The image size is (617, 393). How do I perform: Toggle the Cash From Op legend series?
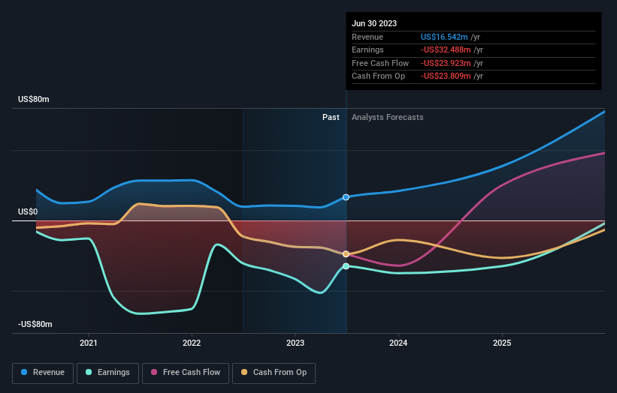click(274, 373)
